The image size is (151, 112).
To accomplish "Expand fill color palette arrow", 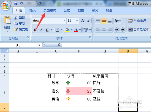I will point(71,30).
